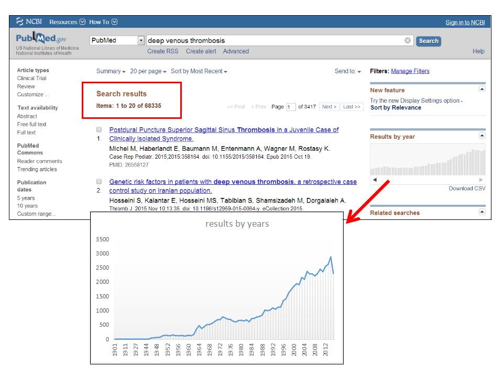Open Advanced search link
This screenshot has height=377, width=503.
click(236, 51)
